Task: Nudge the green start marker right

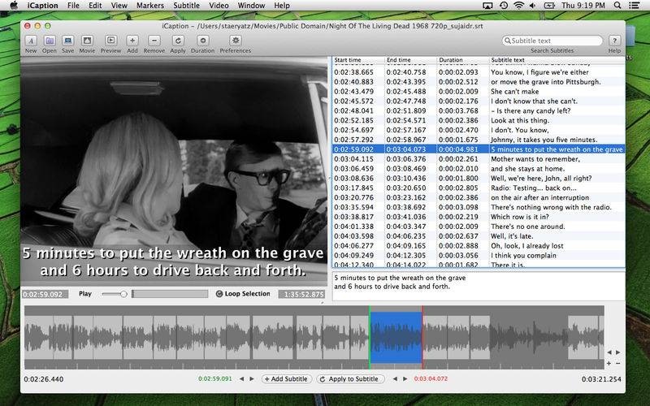Action: [x=252, y=378]
